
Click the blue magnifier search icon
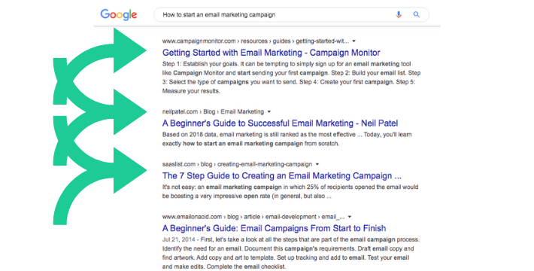(x=416, y=14)
